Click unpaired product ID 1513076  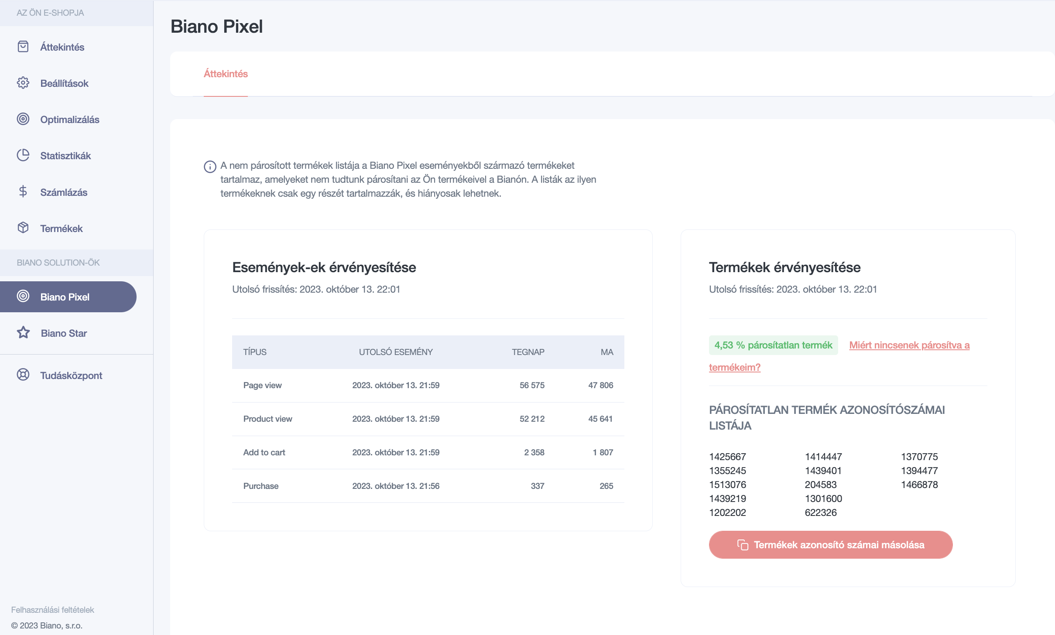[727, 485]
